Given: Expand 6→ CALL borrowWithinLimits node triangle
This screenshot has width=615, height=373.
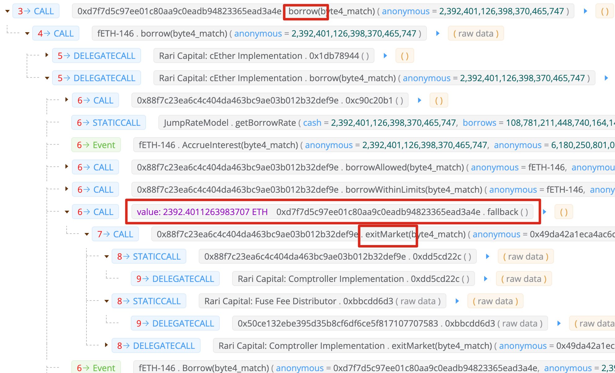Looking at the screenshot, I should coord(67,189).
